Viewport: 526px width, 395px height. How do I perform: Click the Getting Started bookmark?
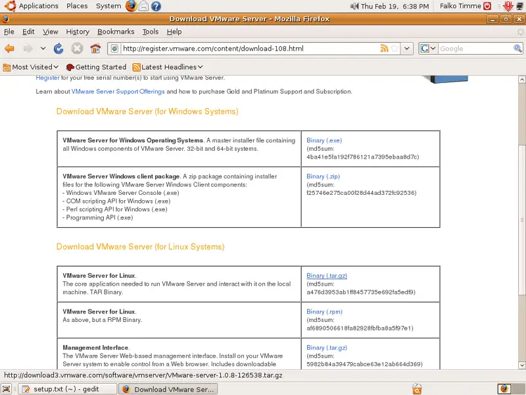pyautogui.click(x=96, y=67)
